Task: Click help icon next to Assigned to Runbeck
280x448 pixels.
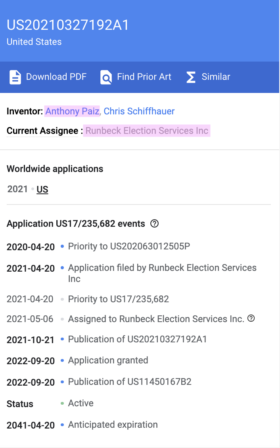Action: (x=251, y=318)
